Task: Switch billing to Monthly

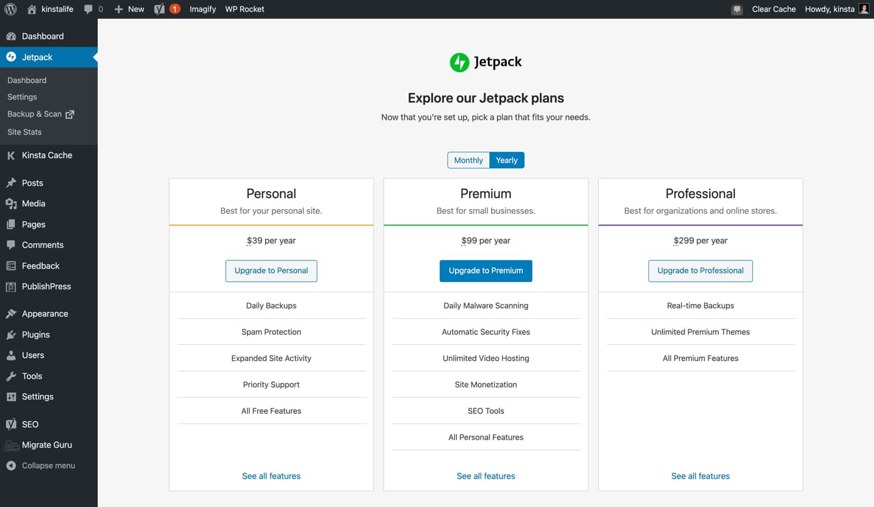Action: [468, 160]
